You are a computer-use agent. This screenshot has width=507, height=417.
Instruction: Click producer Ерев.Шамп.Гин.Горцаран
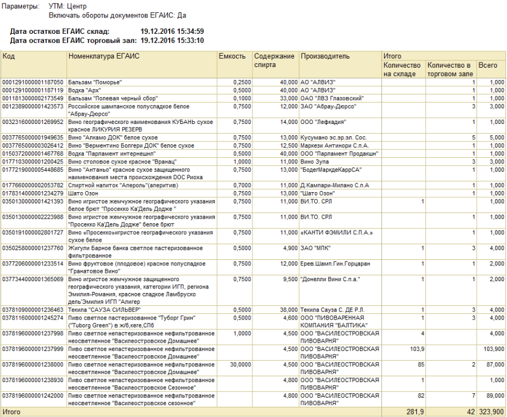click(335, 264)
